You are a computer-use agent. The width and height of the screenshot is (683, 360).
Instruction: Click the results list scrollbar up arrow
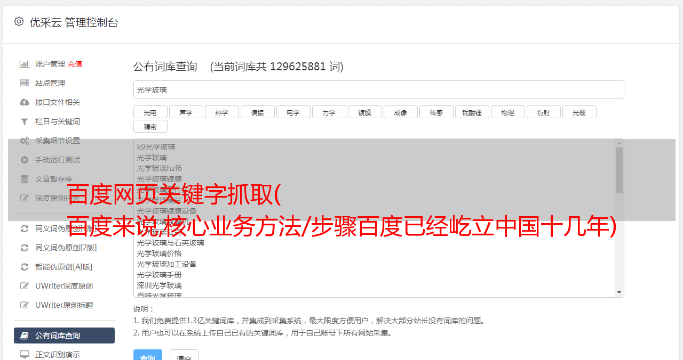click(x=619, y=143)
